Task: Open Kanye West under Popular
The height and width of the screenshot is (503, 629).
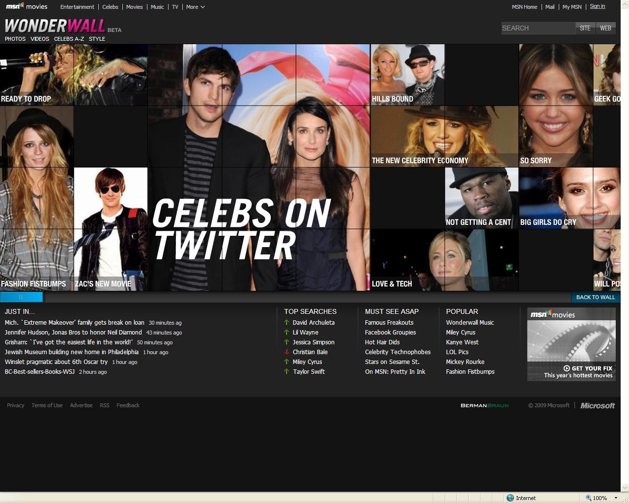Action: click(x=462, y=342)
